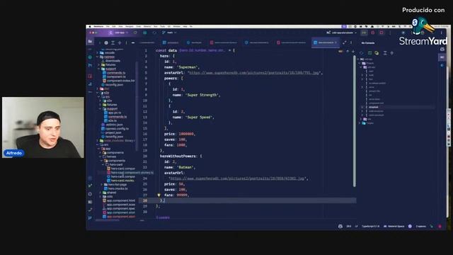
Task: Open the File menu
Action: [x=108, y=26]
